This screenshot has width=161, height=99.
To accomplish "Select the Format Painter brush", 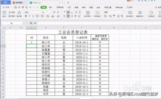I will pyautogui.click(x=19, y=13).
